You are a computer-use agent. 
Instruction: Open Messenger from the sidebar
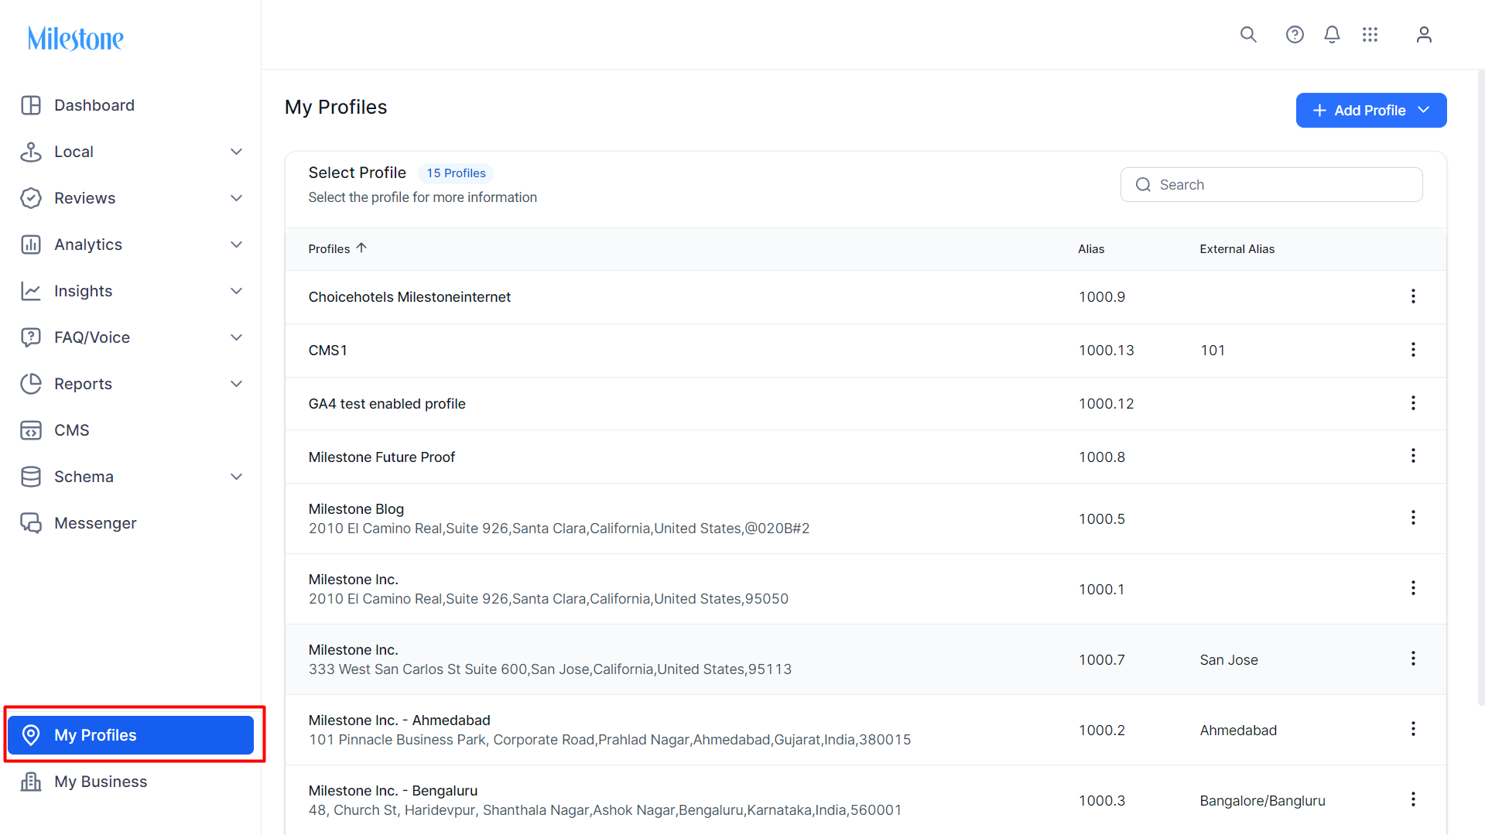tap(95, 523)
